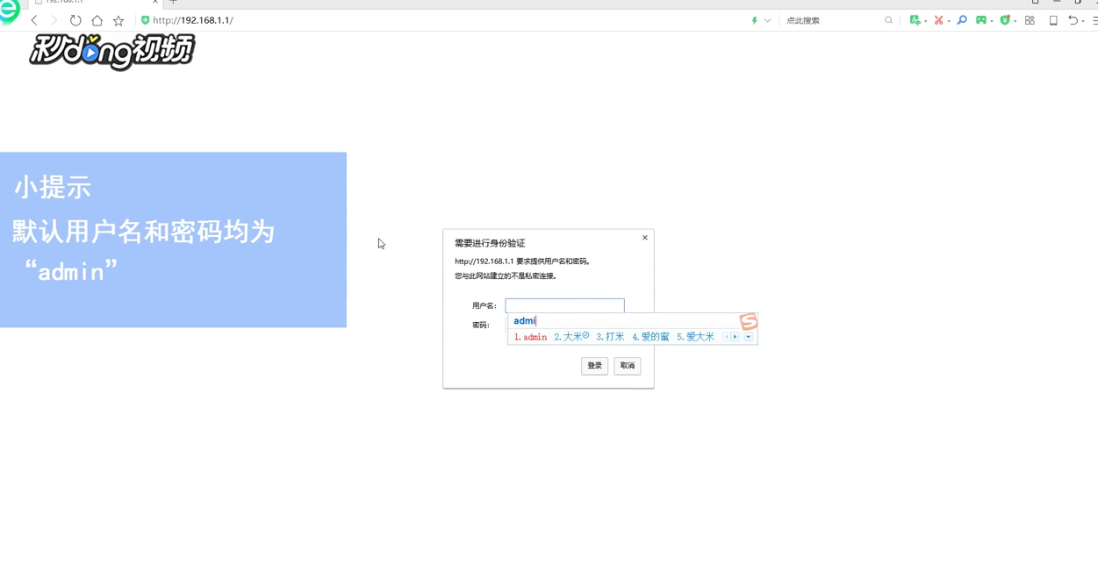
Task: Select IME candidate 5. 爱大米
Action: point(695,337)
